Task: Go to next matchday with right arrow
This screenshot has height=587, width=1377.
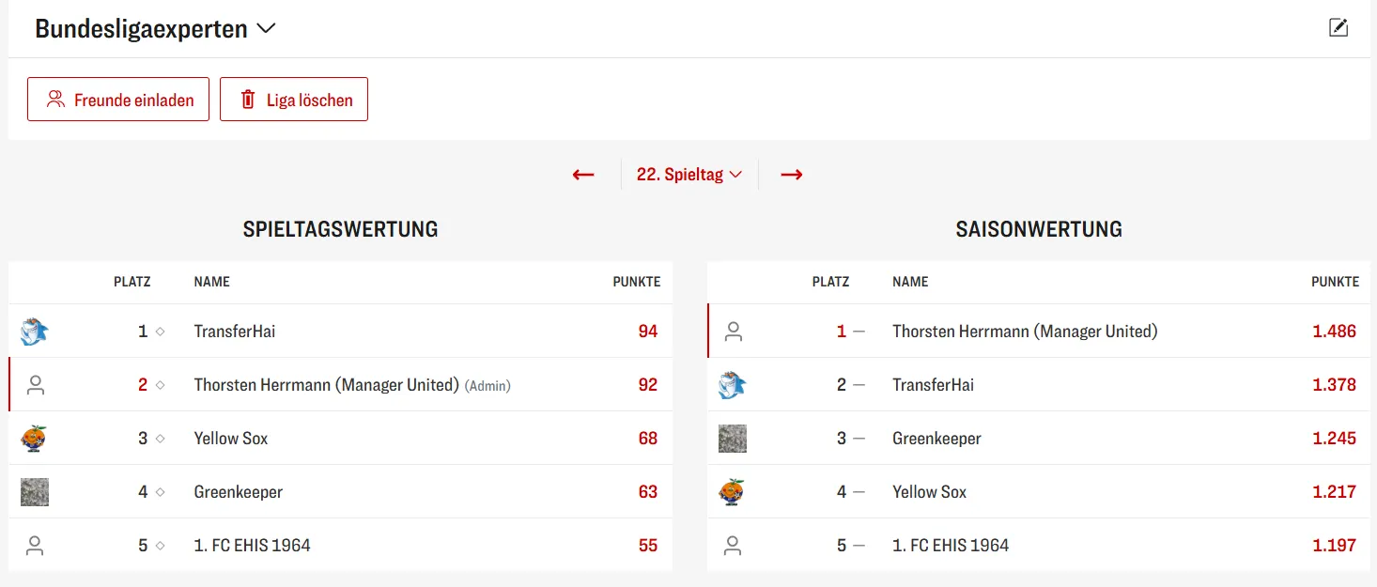Action: click(792, 175)
